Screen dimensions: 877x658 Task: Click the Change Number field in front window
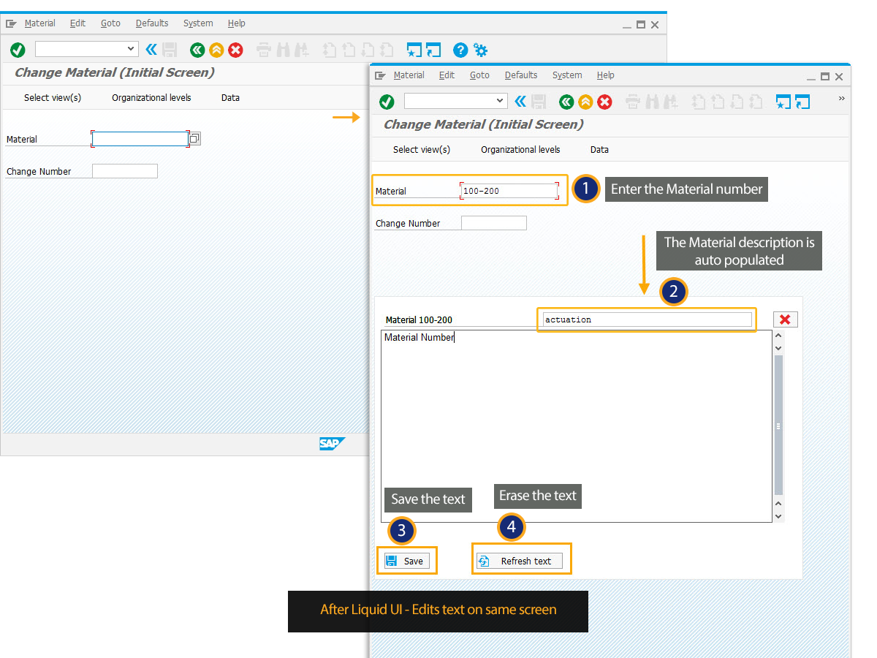click(x=494, y=223)
